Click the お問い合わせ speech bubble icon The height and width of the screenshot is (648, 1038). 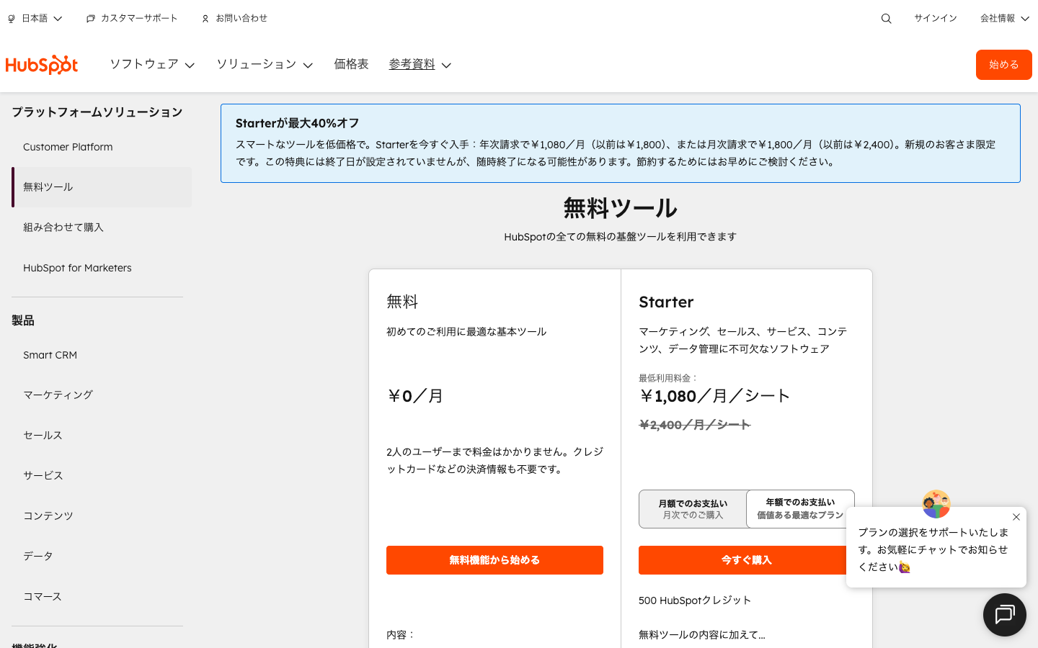pyautogui.click(x=204, y=18)
